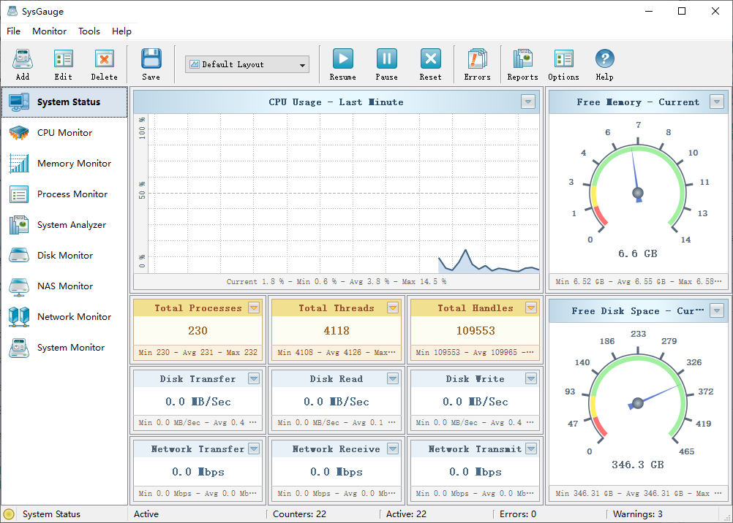Open System Analyzer from the sidebar
The height and width of the screenshot is (523, 733).
[x=64, y=225]
